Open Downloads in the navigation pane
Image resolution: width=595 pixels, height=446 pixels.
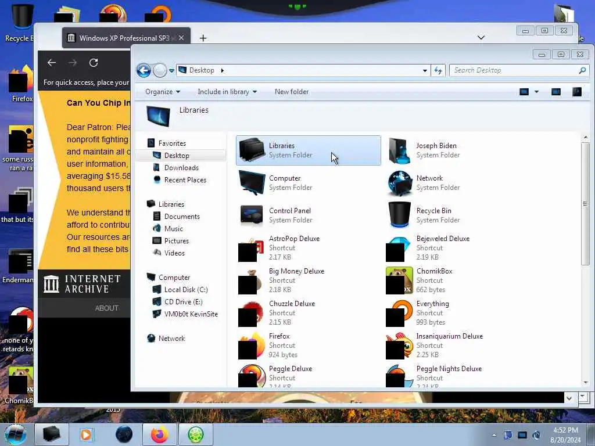pyautogui.click(x=181, y=168)
